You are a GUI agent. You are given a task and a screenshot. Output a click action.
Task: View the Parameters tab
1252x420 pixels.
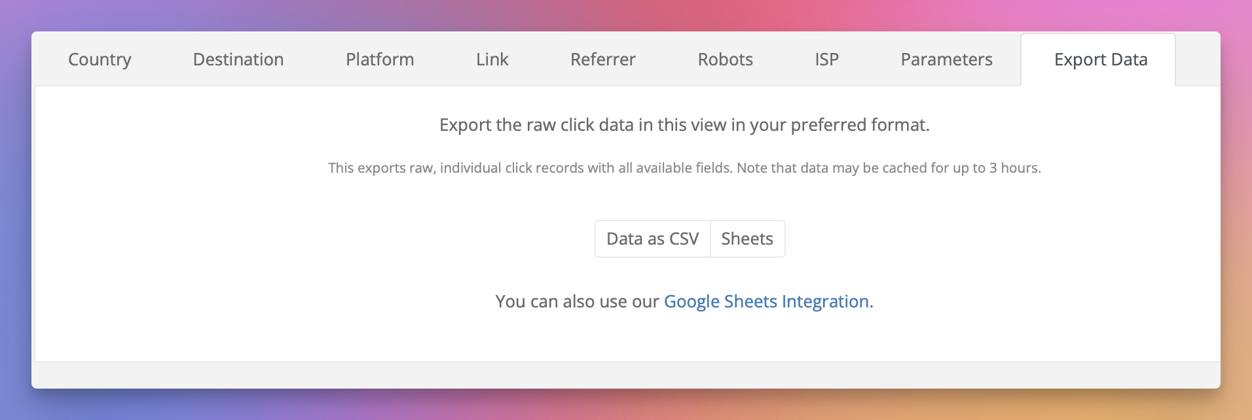(x=946, y=60)
